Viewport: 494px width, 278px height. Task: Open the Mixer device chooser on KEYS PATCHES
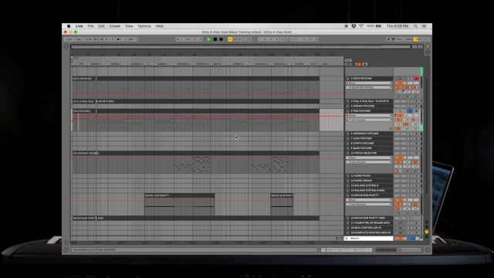(369, 83)
